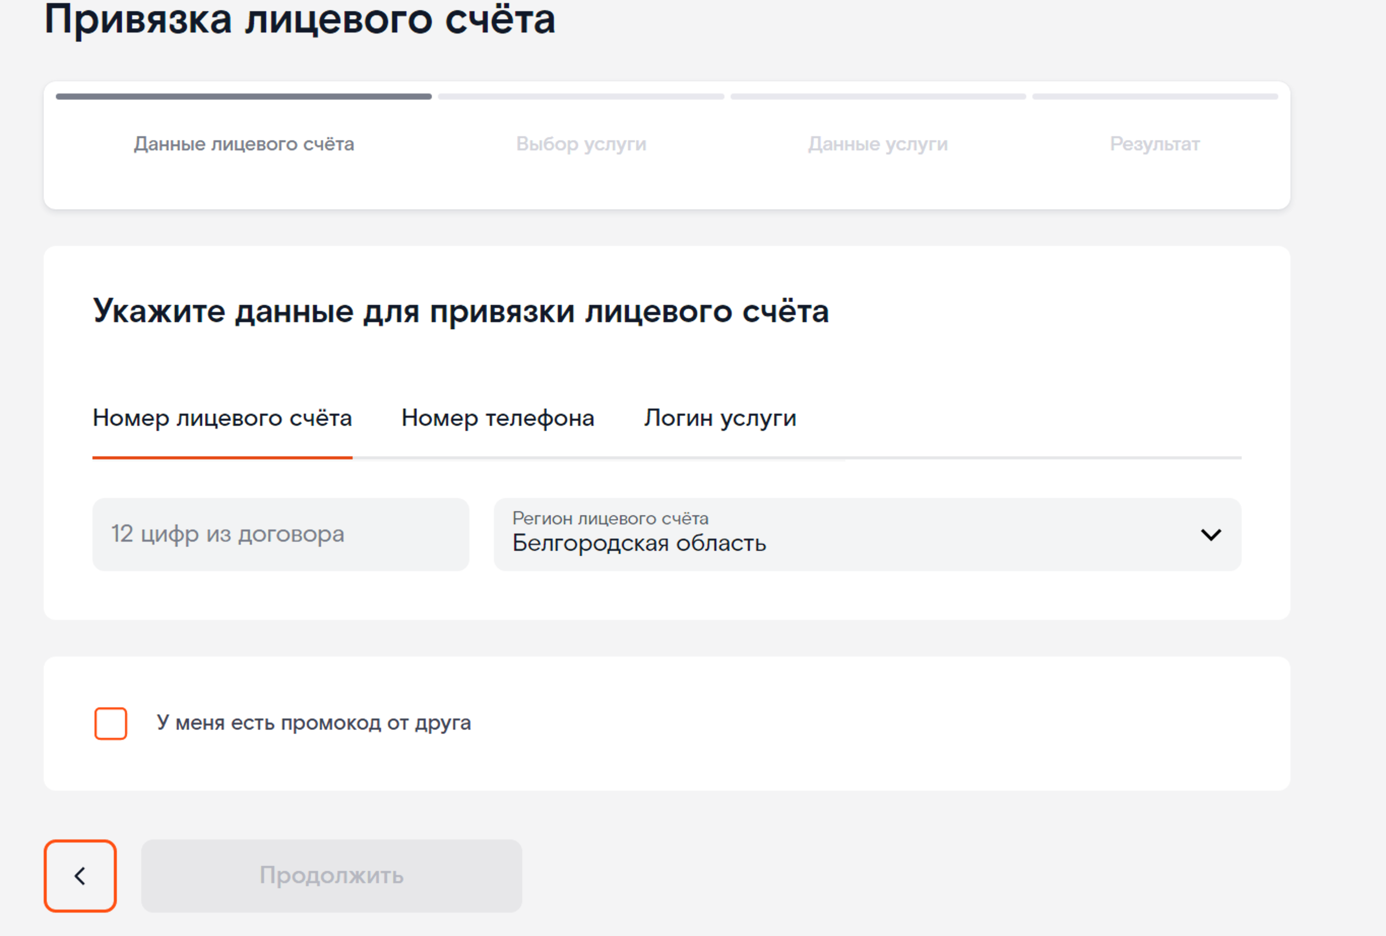Click the Данные лицевого счёта step
Viewport: 1386px width, 936px height.
(x=244, y=144)
